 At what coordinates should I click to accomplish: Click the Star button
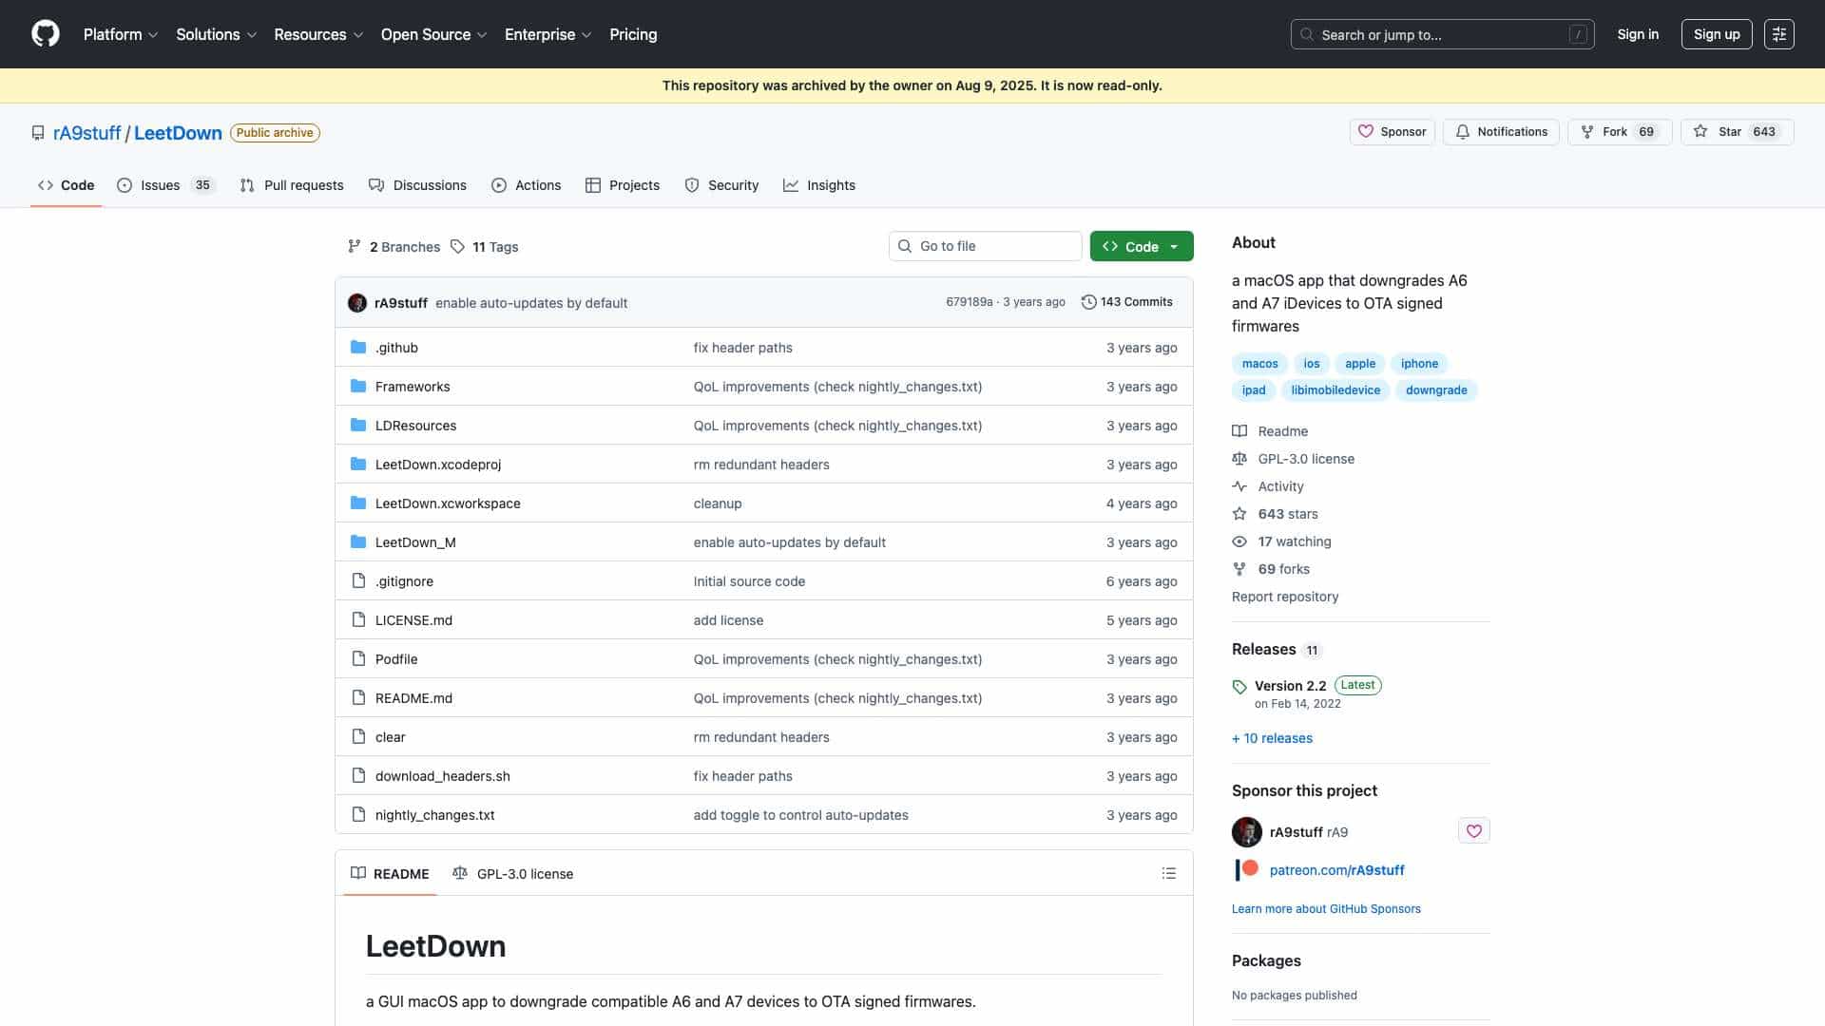[x=1737, y=132]
